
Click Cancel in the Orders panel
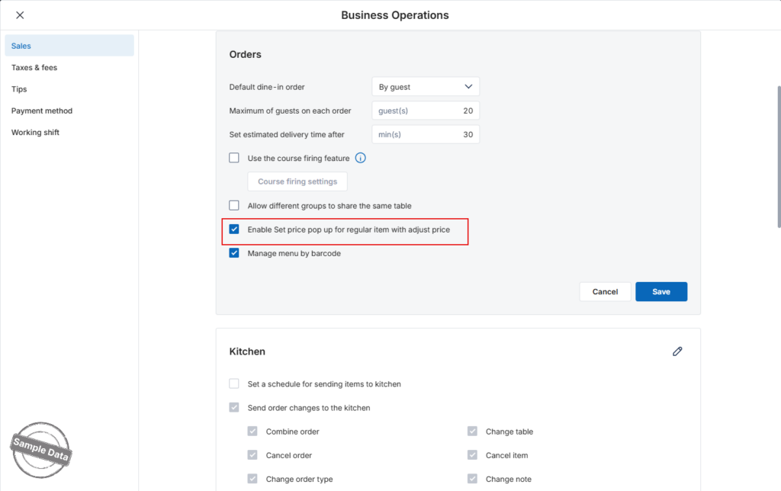coord(605,292)
